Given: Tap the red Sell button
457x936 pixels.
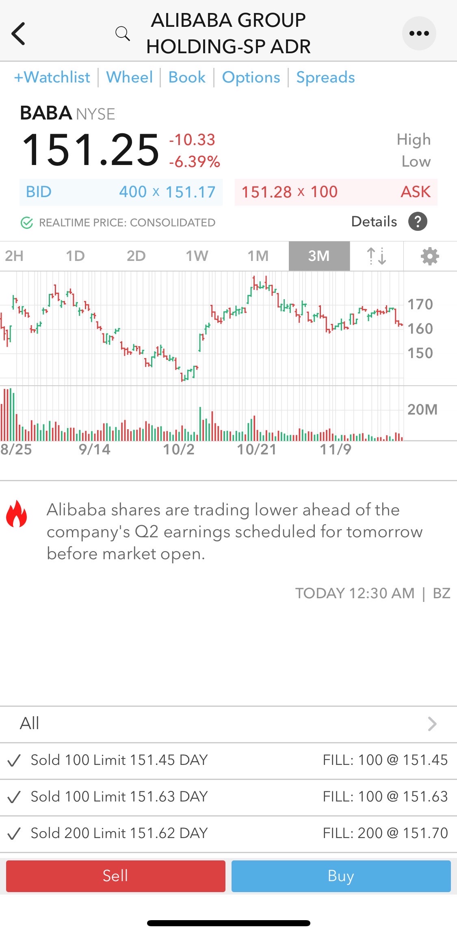Looking at the screenshot, I should click(x=116, y=876).
